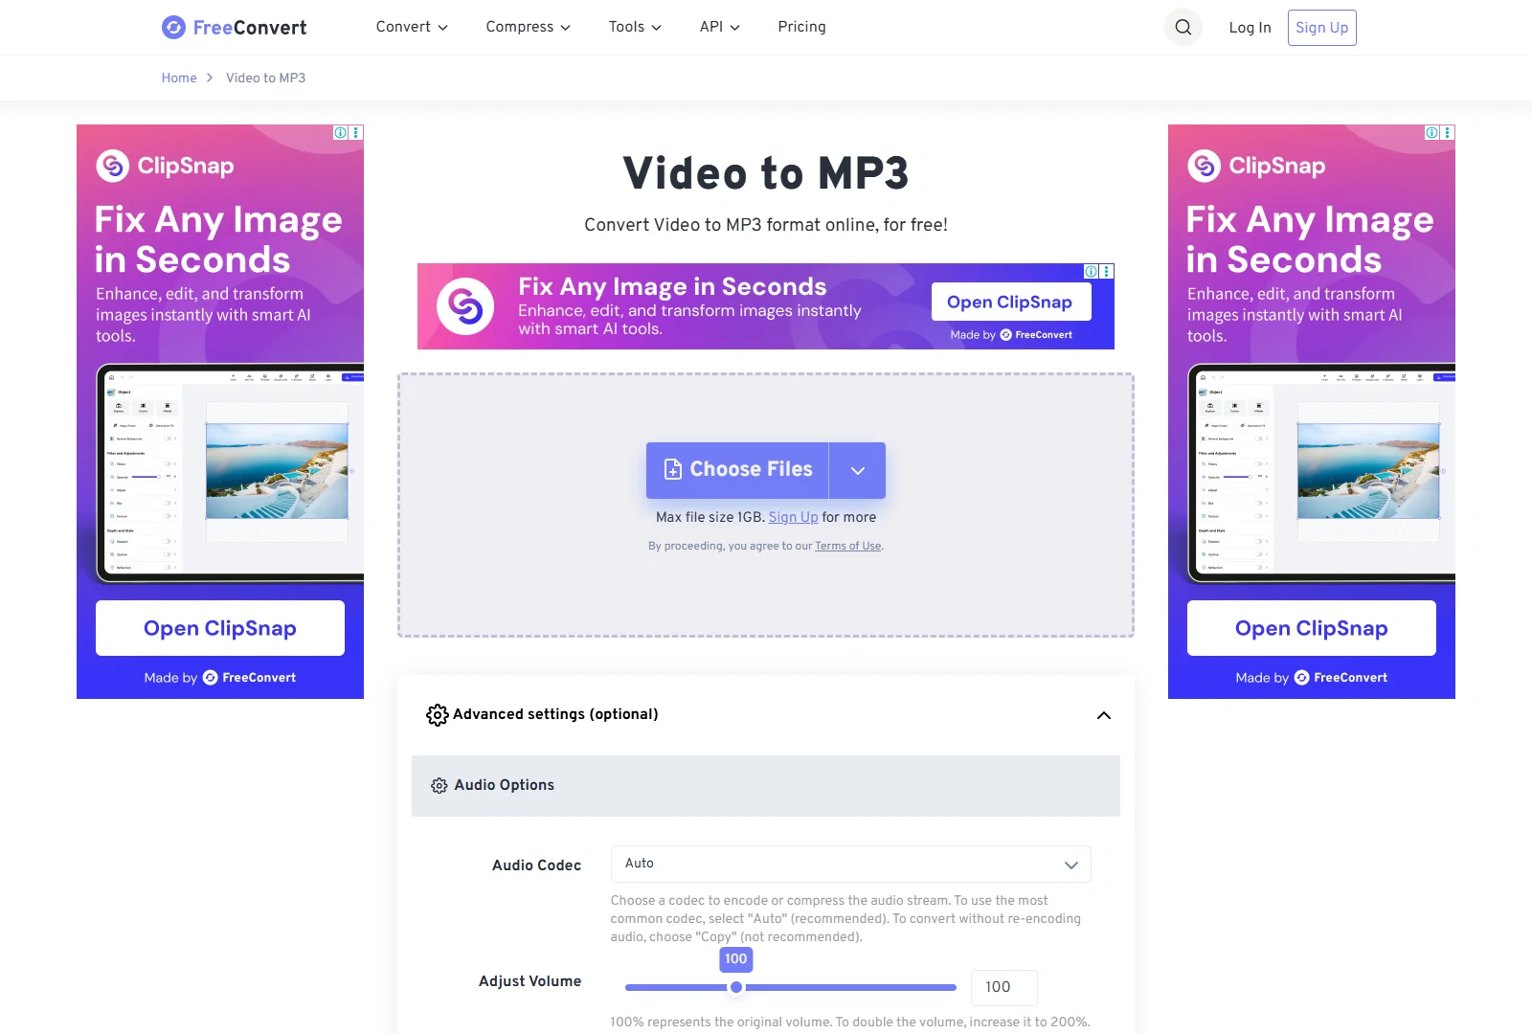The image size is (1532, 1034).
Task: Click the Video to MP3 breadcrumb text
Action: 266,78
